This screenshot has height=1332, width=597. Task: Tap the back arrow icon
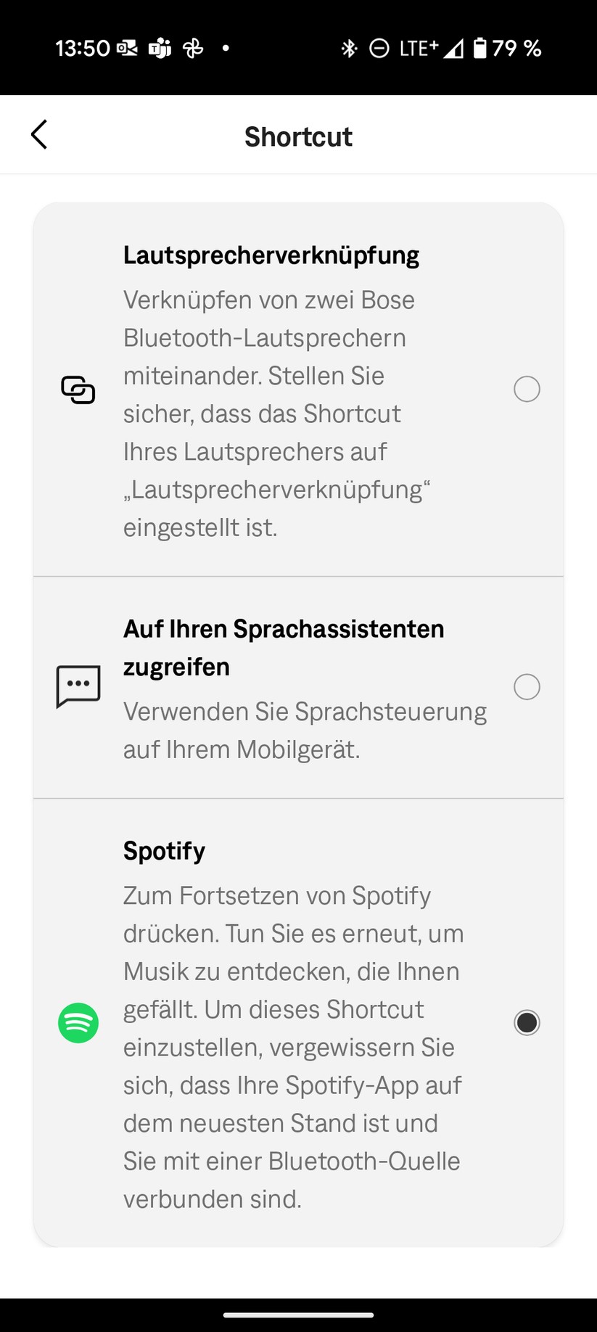(39, 135)
